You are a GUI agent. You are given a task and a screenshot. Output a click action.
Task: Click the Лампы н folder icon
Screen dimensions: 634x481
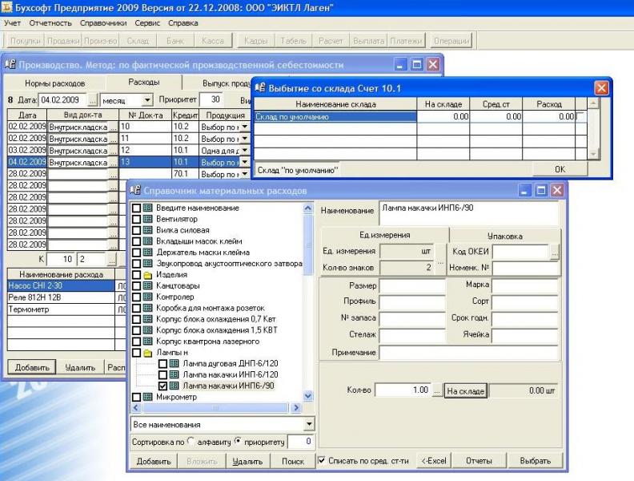[x=148, y=352]
